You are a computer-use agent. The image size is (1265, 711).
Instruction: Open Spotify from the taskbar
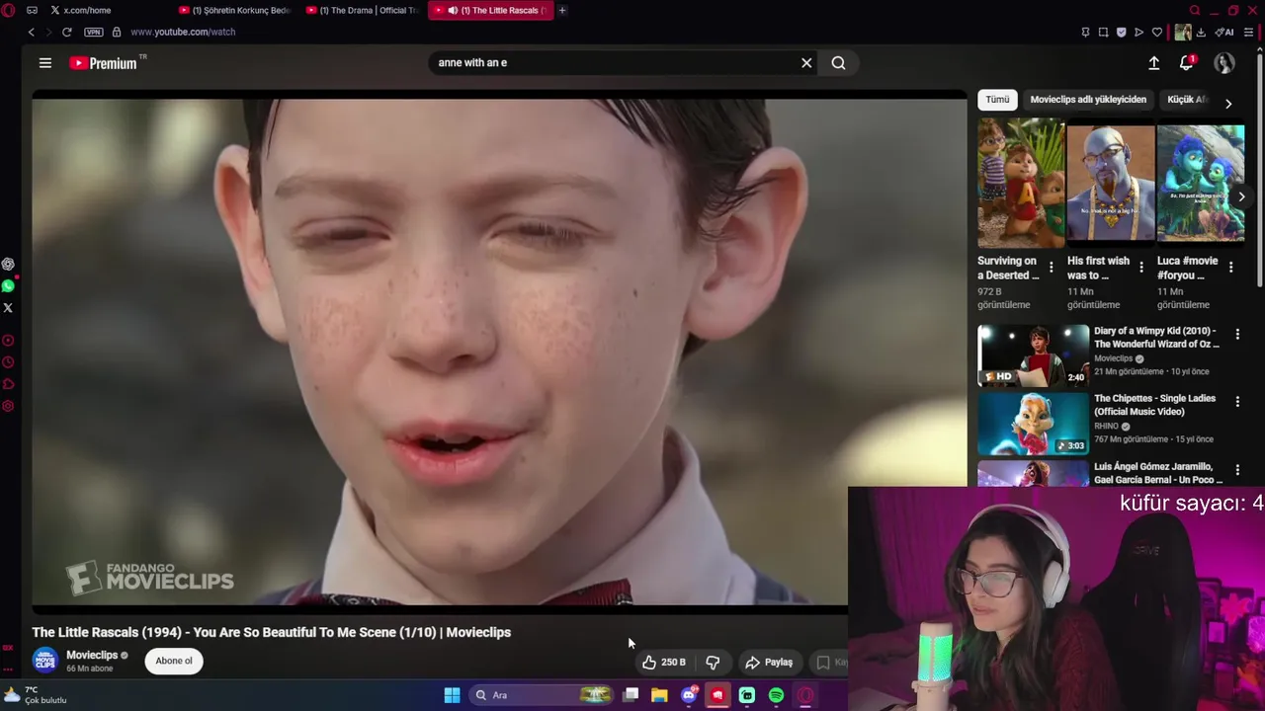click(x=776, y=695)
